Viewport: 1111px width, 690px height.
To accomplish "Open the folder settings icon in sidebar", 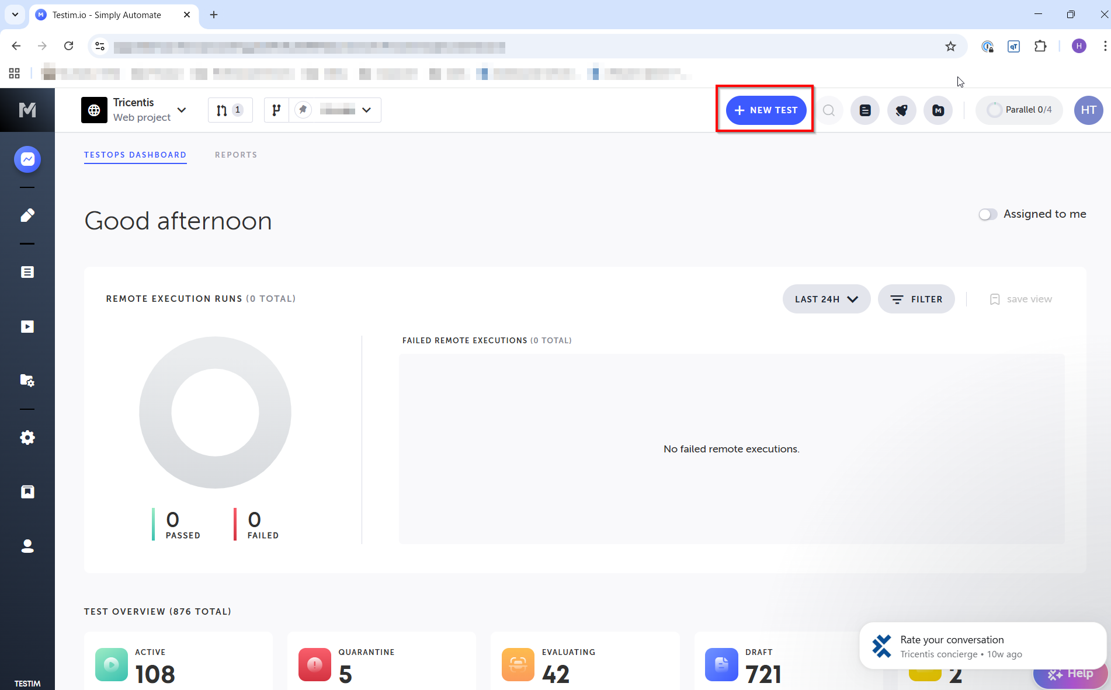I will point(27,380).
